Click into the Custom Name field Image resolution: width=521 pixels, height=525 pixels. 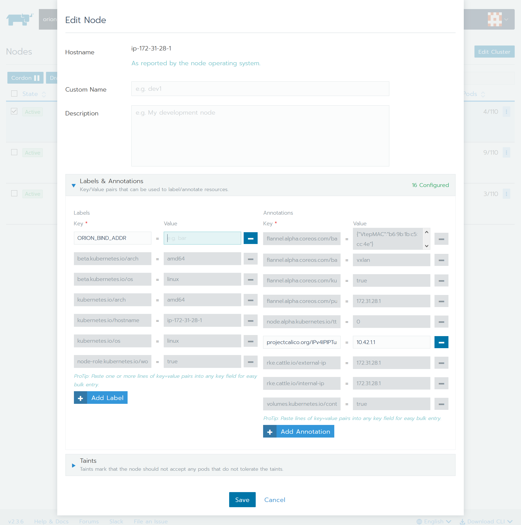click(260, 89)
